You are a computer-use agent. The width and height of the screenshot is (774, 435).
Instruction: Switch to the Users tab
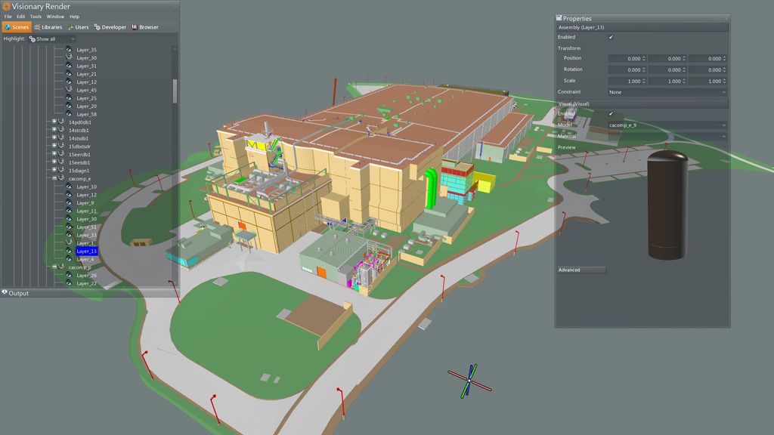79,27
